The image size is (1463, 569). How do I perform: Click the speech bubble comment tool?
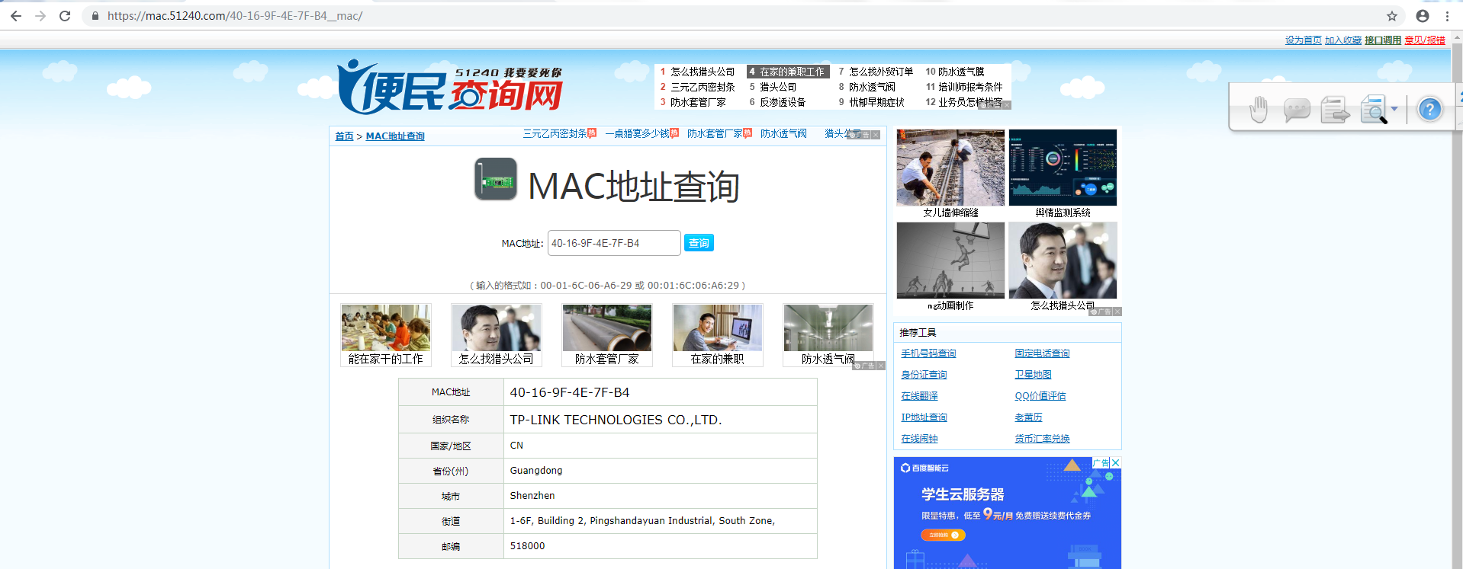[1297, 110]
